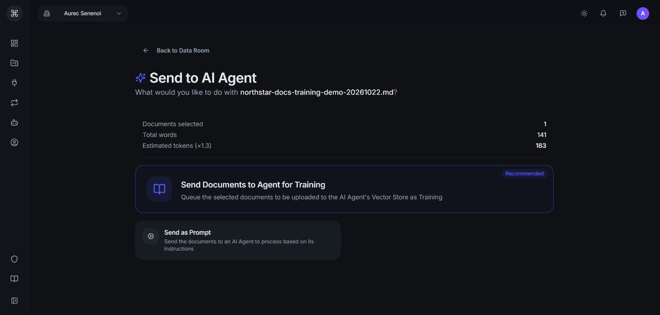Open the plug integrations icon in sidebar
The height and width of the screenshot is (315, 660).
(14, 83)
